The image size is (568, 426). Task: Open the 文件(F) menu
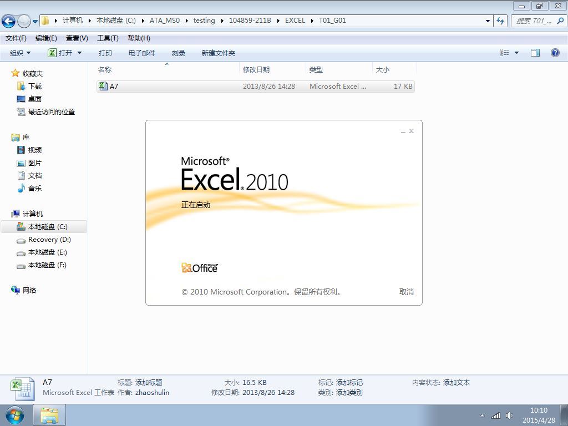click(16, 38)
